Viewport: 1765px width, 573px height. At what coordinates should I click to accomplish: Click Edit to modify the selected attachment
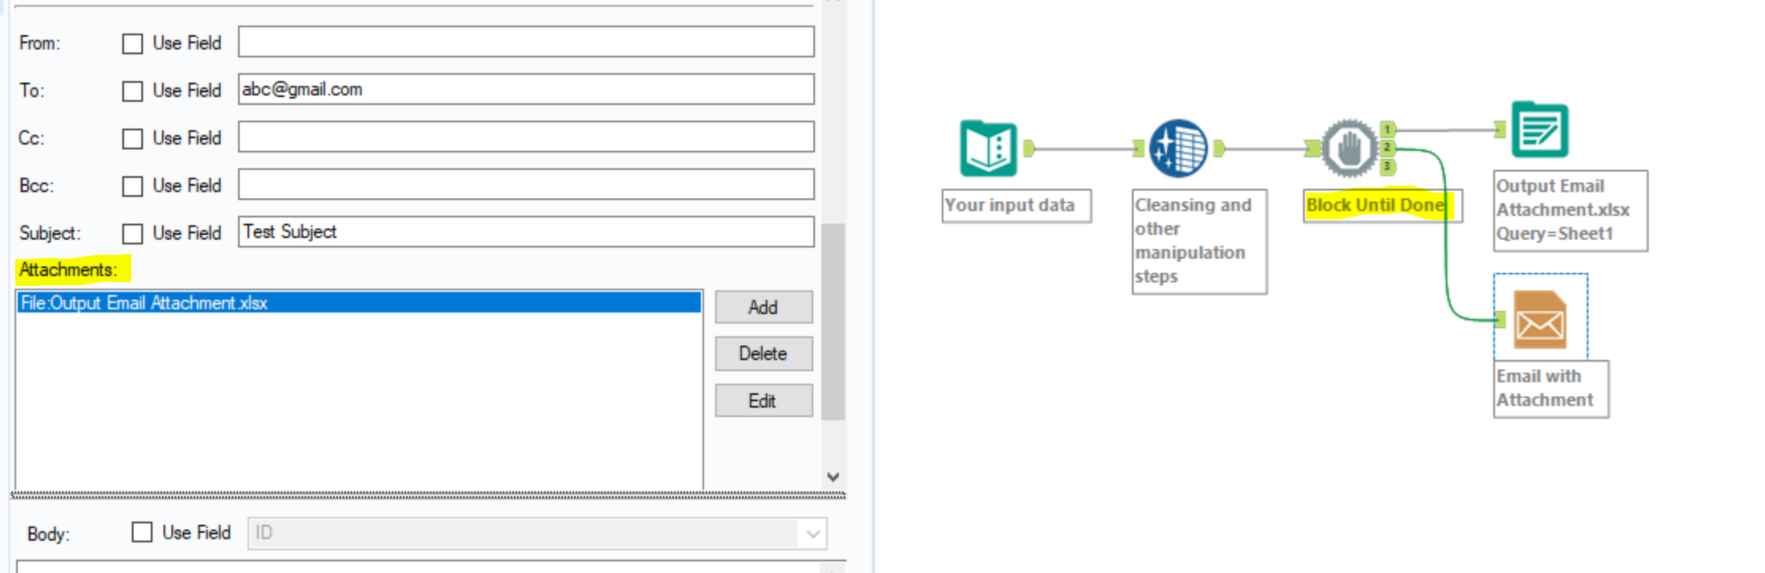point(763,401)
